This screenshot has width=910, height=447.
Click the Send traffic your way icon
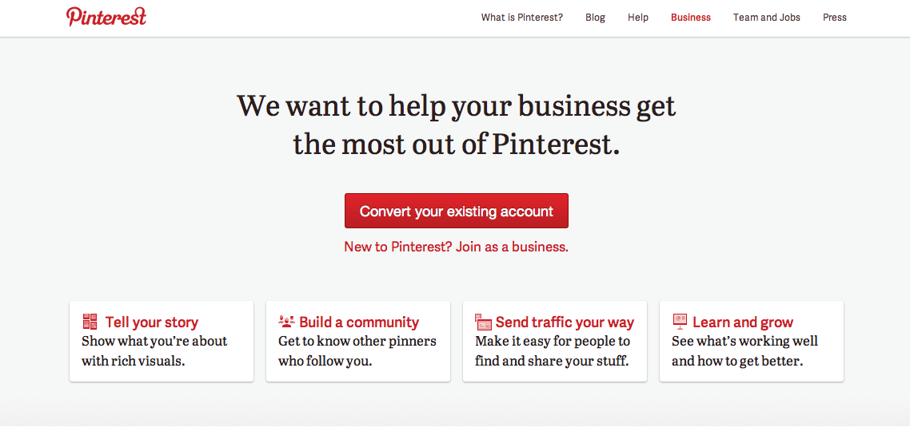(x=483, y=322)
